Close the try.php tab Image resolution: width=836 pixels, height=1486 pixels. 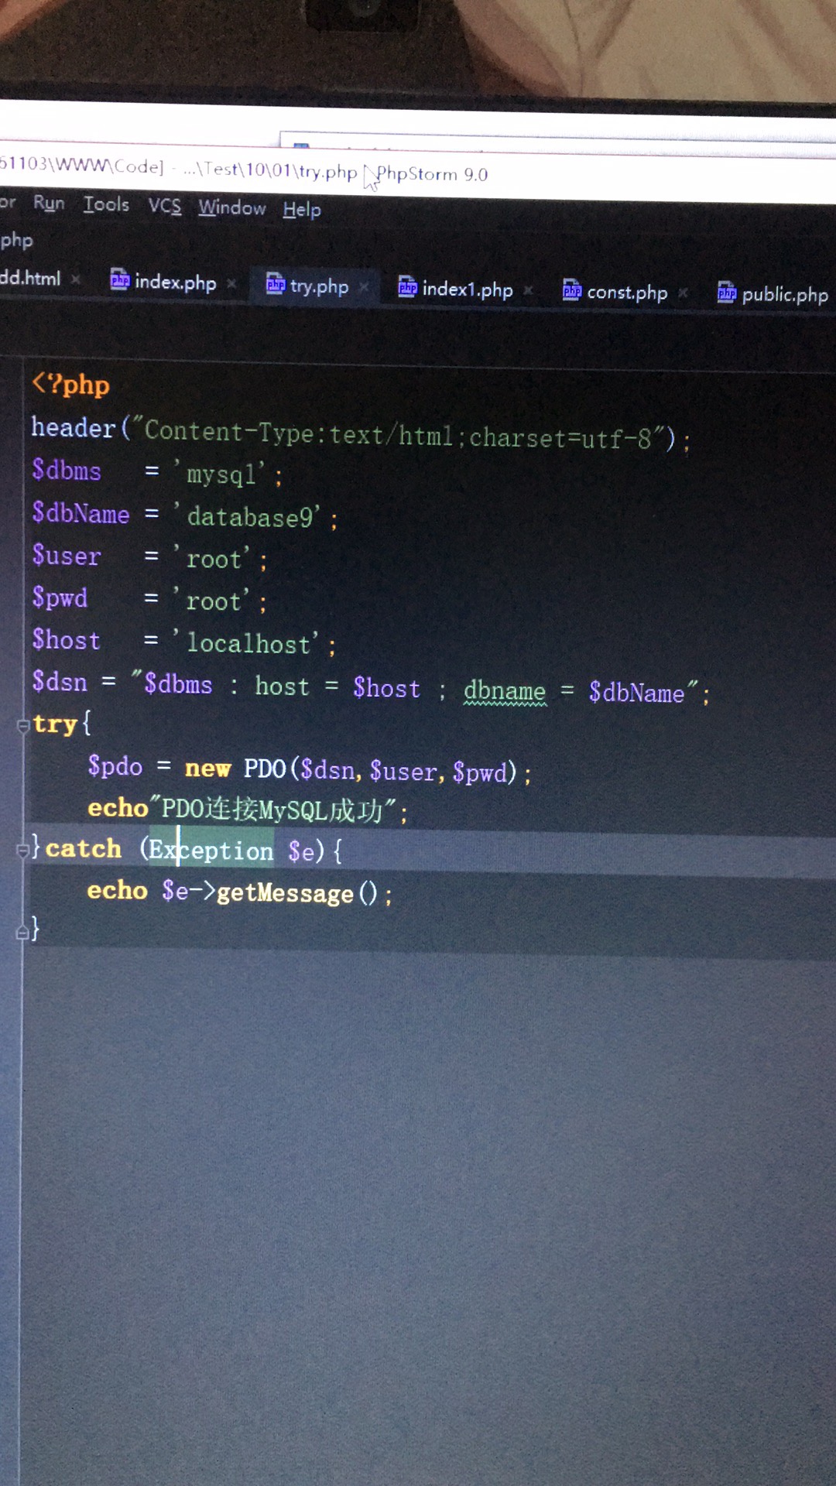point(364,287)
